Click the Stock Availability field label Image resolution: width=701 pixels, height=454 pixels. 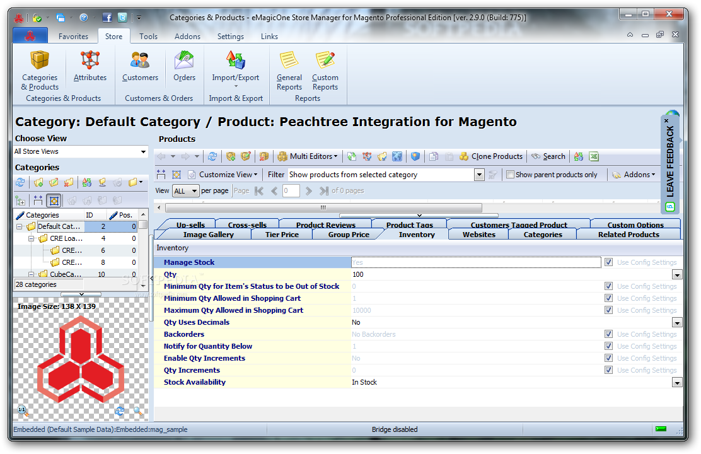[x=194, y=382]
